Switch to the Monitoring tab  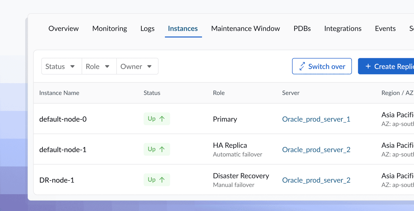click(x=110, y=29)
